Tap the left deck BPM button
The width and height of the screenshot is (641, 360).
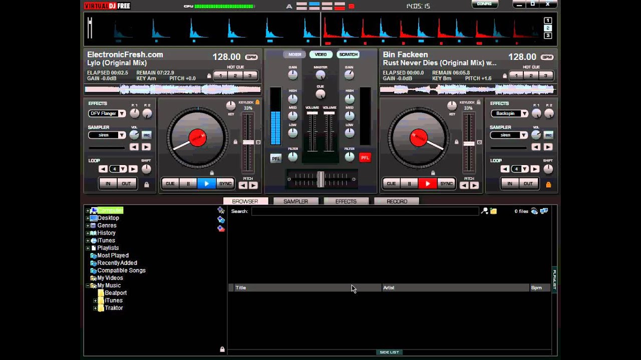(251, 57)
